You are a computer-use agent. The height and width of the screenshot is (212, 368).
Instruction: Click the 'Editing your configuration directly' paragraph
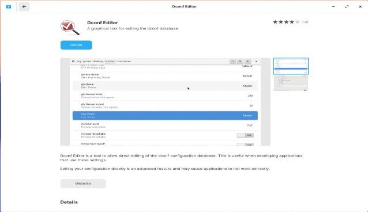point(165,169)
